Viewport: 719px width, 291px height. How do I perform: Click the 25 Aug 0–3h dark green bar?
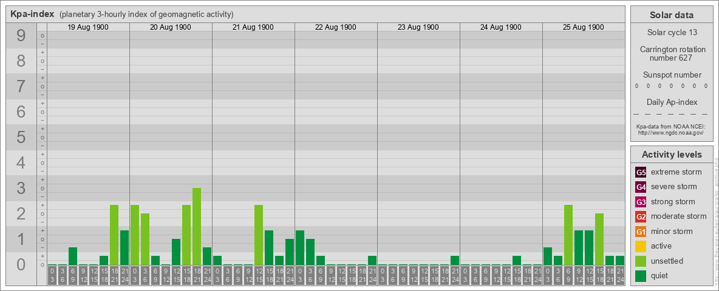[x=548, y=256]
